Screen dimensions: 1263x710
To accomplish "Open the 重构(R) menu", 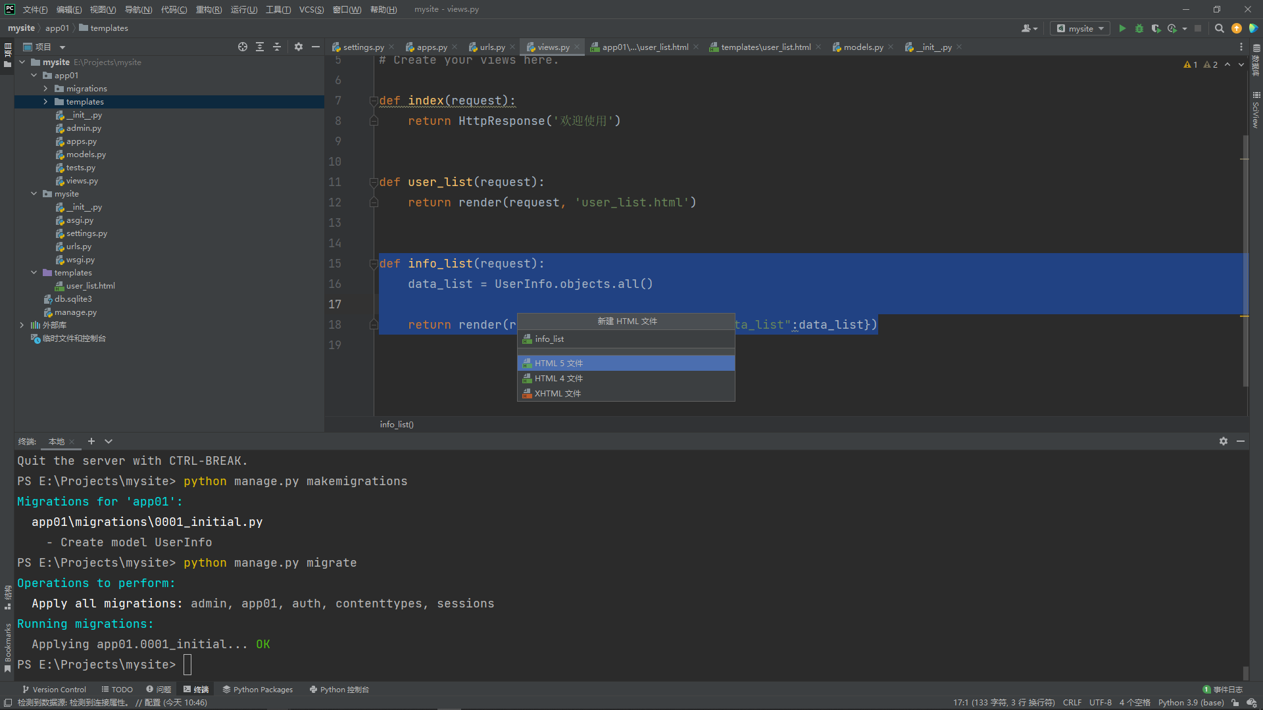I will pos(209,9).
